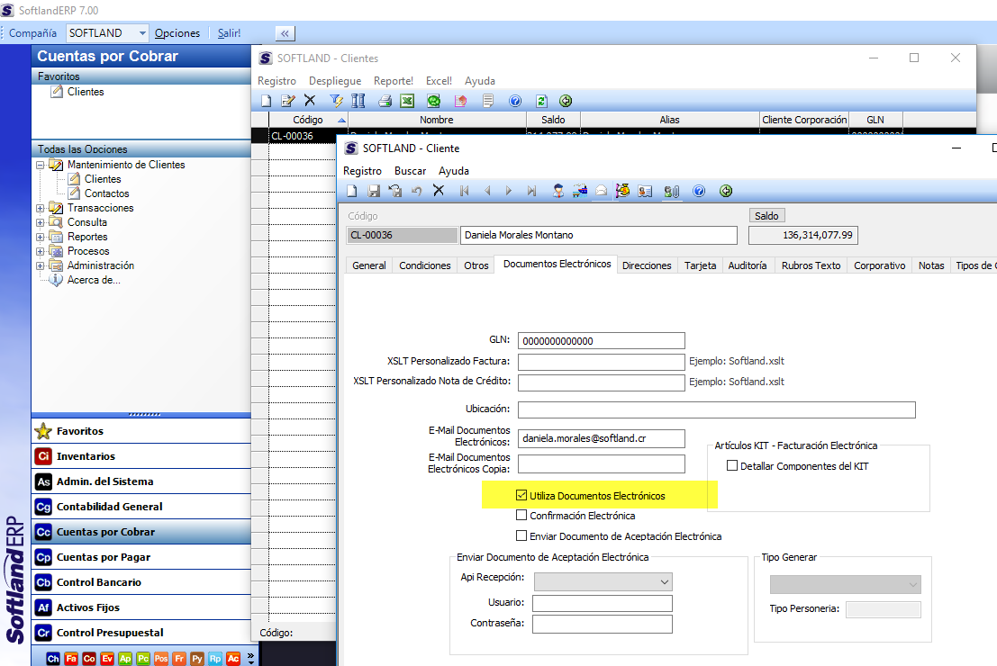Open the Inventarios module
997x666 pixels.
(x=141, y=456)
